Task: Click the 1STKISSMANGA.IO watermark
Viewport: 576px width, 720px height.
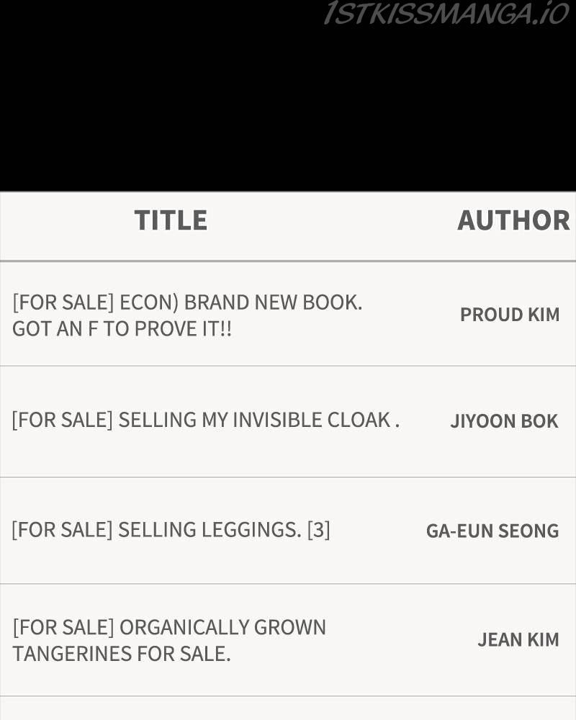Action: 446,13
